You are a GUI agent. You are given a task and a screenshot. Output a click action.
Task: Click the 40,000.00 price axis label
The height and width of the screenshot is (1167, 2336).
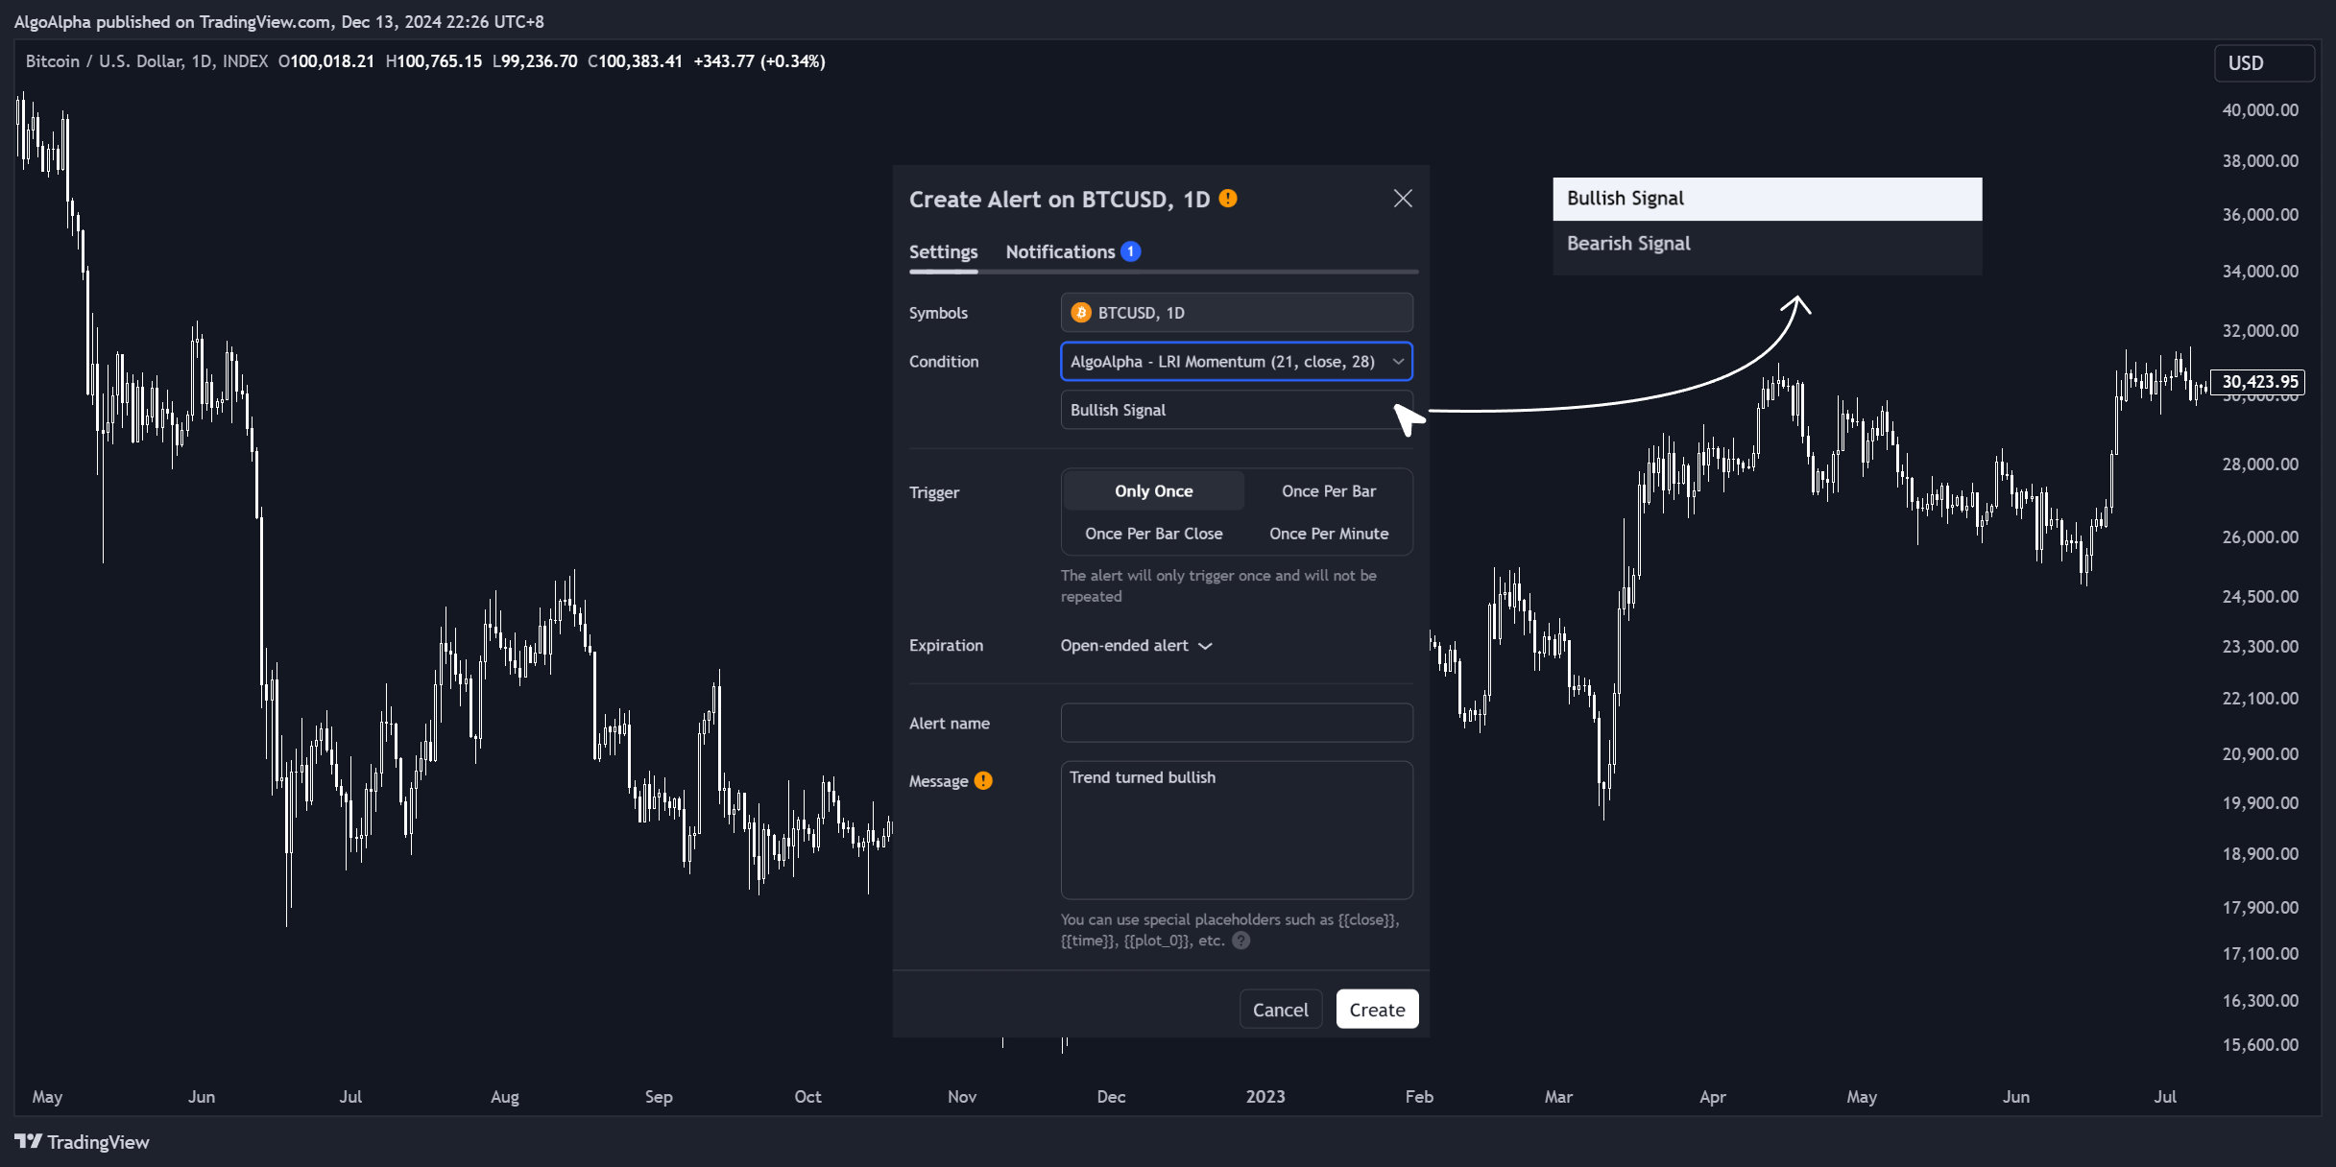tap(2260, 110)
